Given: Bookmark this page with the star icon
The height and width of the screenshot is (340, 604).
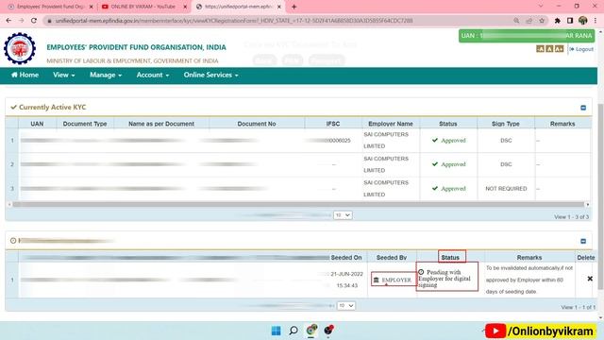Looking at the screenshot, I should click(542, 21).
